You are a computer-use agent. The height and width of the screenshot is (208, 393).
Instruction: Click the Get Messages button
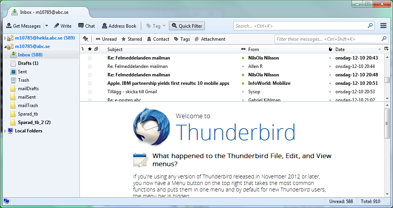23,26
